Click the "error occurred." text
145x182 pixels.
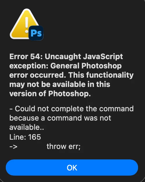click(x=38, y=75)
